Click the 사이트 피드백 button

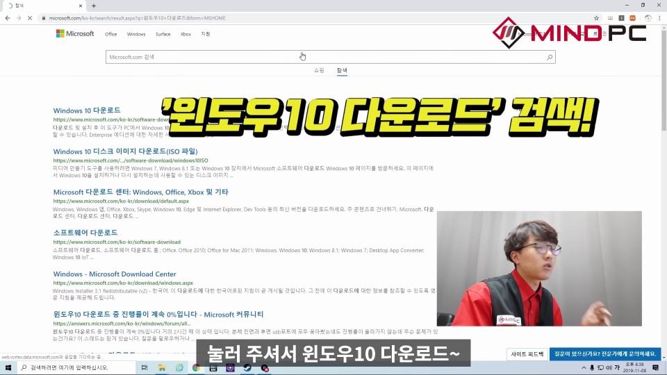[x=527, y=353]
